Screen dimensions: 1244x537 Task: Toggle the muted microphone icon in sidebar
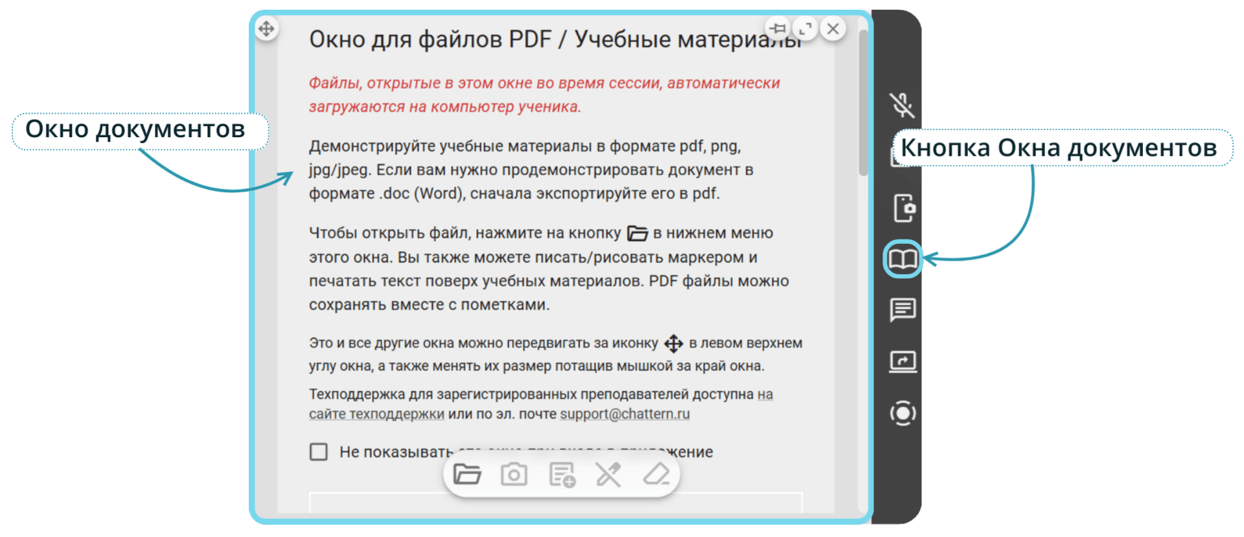[902, 105]
